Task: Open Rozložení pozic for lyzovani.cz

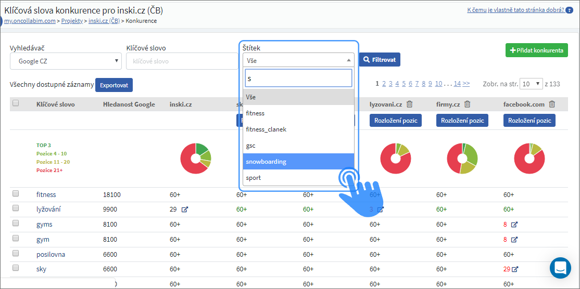Action: point(396,120)
